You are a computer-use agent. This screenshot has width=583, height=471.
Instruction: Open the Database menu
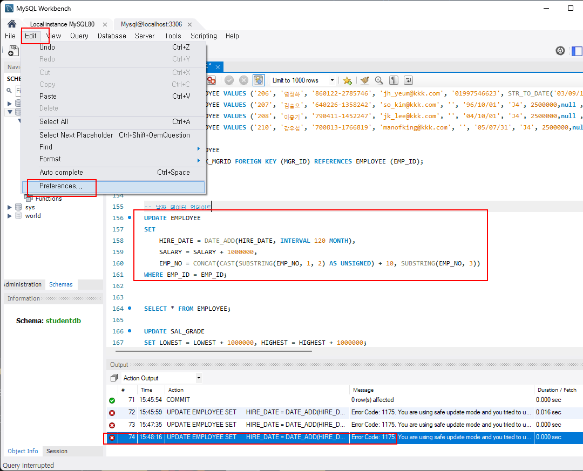coord(112,36)
